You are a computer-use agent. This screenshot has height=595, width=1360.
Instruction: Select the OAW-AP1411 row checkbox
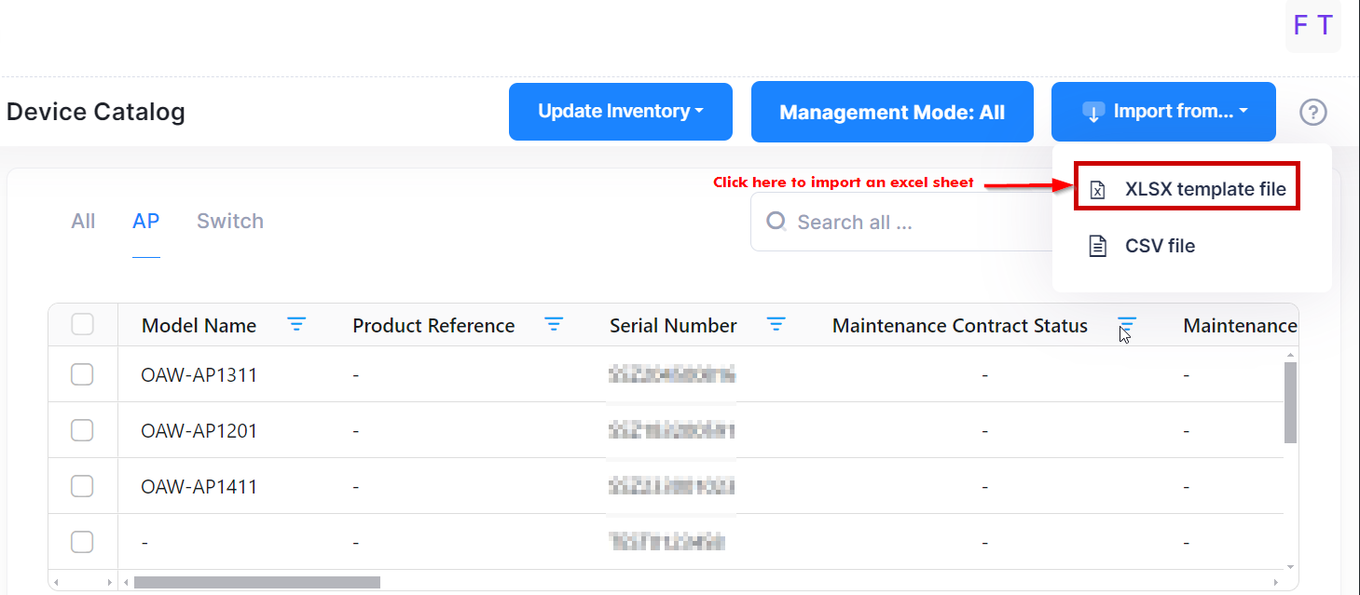click(x=83, y=486)
